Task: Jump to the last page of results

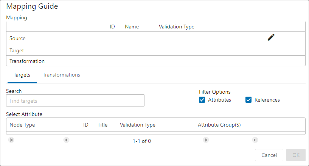Action: click(255, 140)
